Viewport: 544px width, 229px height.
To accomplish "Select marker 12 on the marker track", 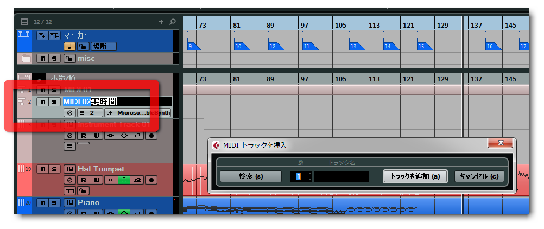I will click(x=276, y=47).
